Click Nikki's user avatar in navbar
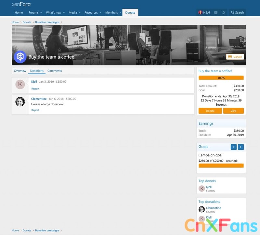The width and height of the screenshot is (260, 235). 200,12
